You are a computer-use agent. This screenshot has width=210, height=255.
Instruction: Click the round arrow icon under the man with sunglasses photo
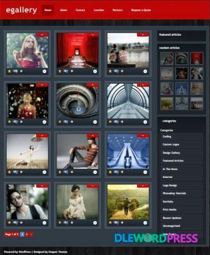point(44,223)
